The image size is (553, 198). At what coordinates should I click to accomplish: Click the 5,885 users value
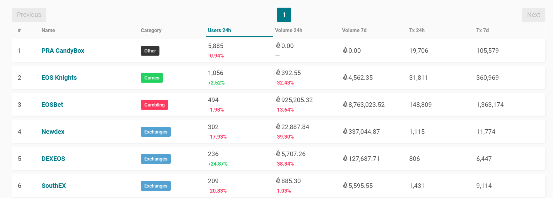(216, 46)
